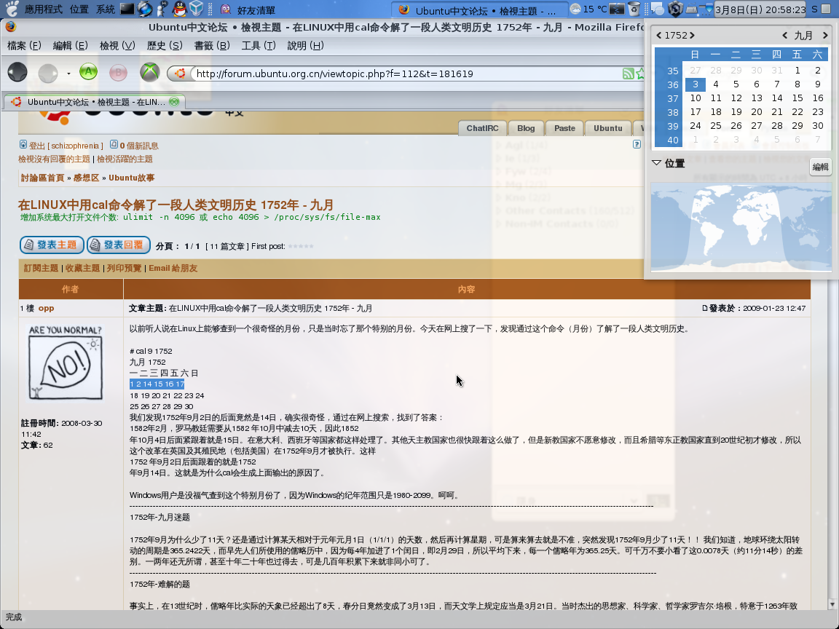Go to previous month before 九月

785,35
